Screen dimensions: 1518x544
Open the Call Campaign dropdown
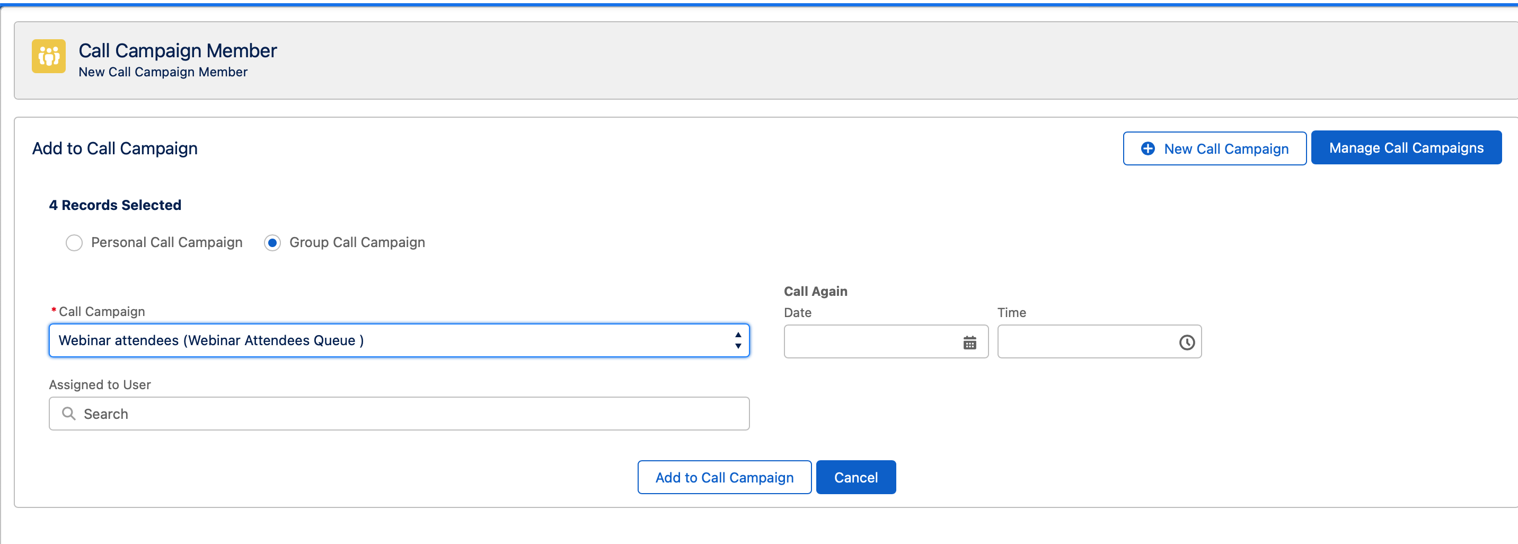399,341
